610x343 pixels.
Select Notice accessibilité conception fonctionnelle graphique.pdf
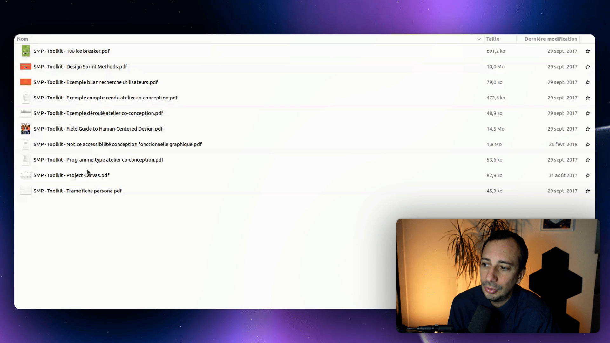(x=305, y=144)
